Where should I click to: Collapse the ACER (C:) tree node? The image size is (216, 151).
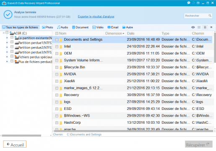pos(4,33)
